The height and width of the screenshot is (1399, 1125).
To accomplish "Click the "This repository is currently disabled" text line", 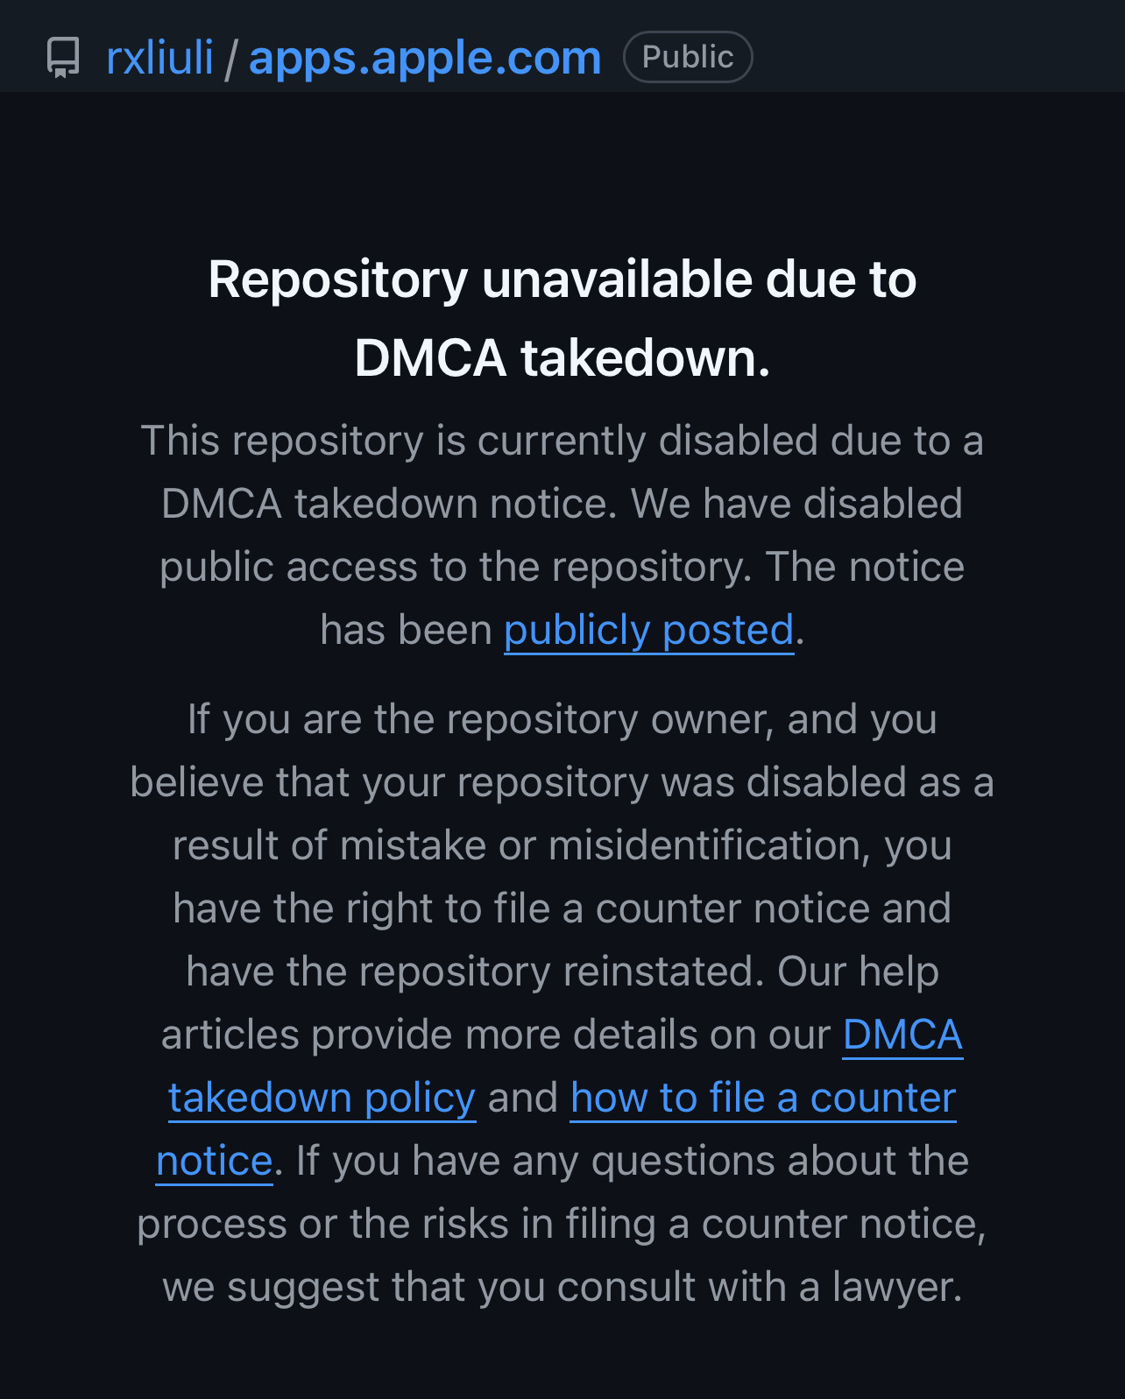I will (562, 441).
